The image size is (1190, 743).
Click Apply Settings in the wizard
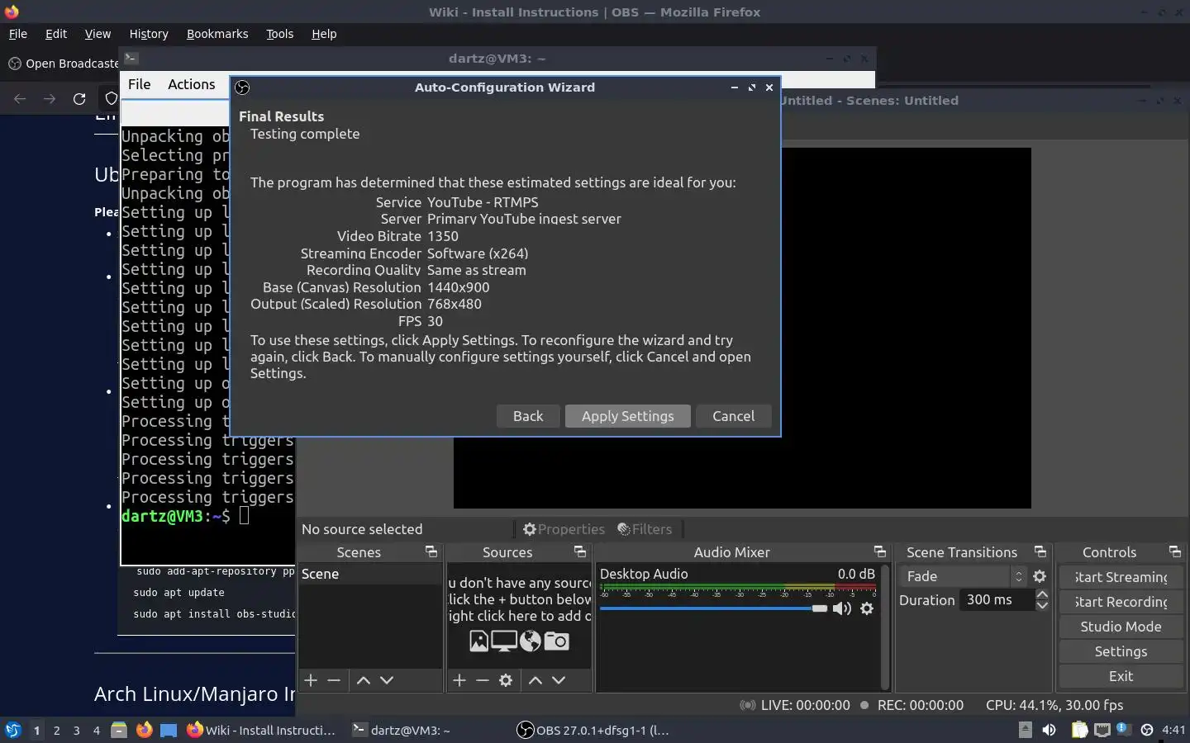627,416
